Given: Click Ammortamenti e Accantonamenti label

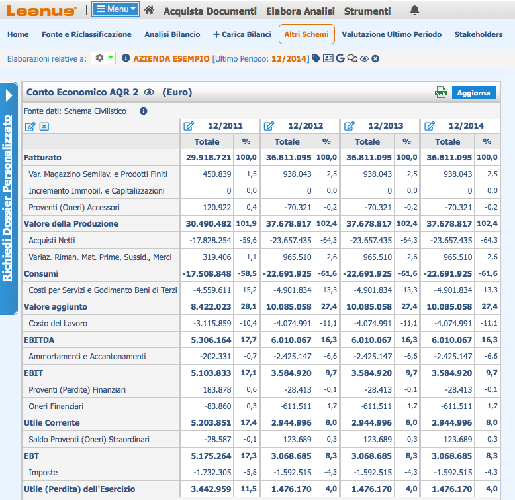Looking at the screenshot, I should 87,357.
